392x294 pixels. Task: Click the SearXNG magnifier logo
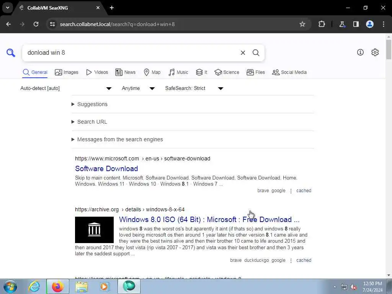pos(11,53)
